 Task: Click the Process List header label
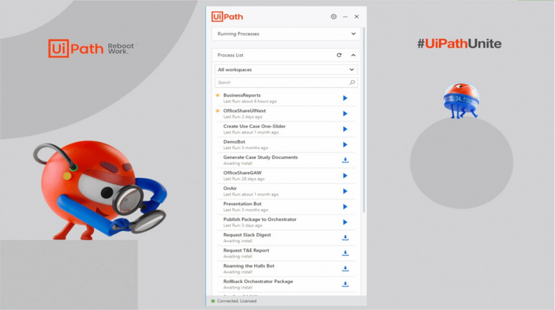[230, 55]
